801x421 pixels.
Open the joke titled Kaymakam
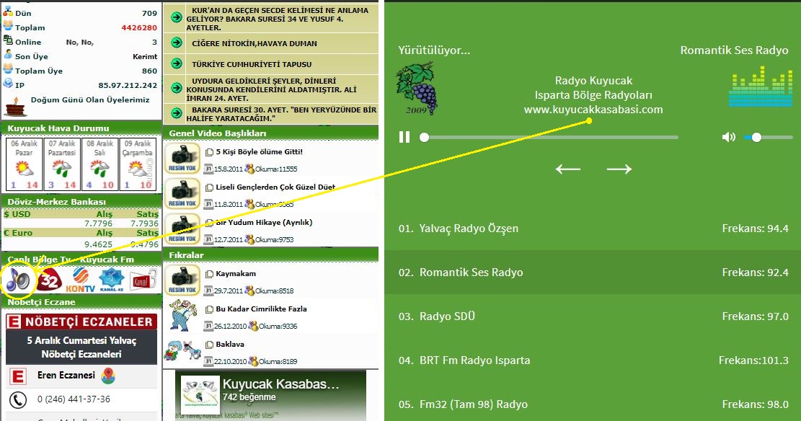(236, 274)
